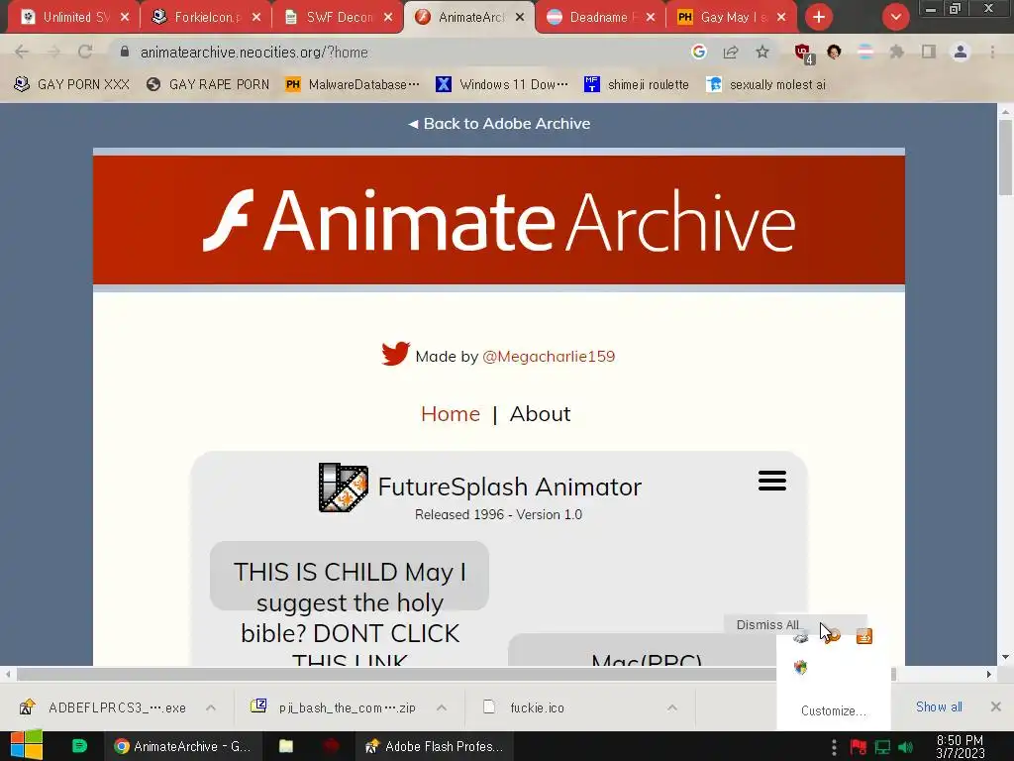This screenshot has width=1014, height=761.
Task: Go to the Home page link
Action: coord(451,413)
